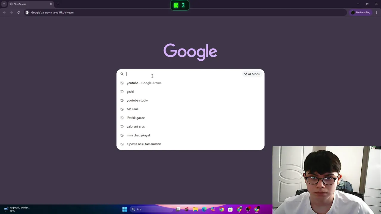Close the Yeni Sekme tab
Viewport: 381px width, 214px height.
pos(51,4)
